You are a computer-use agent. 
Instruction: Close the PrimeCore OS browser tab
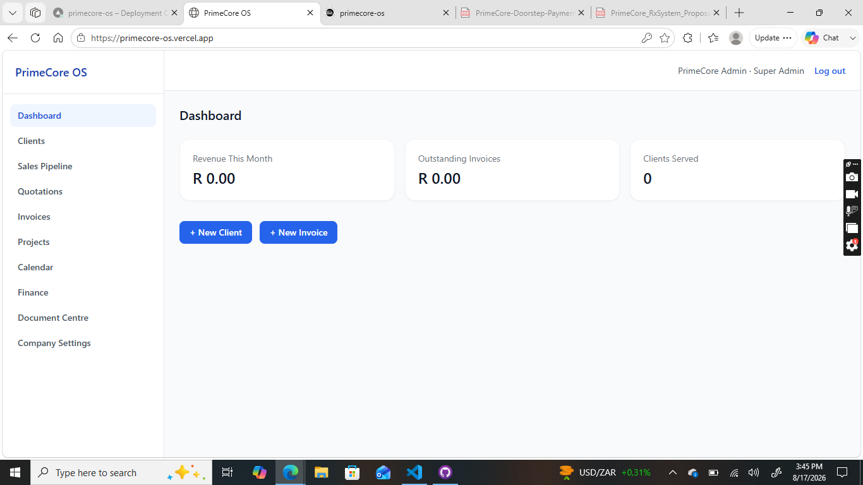tap(310, 13)
